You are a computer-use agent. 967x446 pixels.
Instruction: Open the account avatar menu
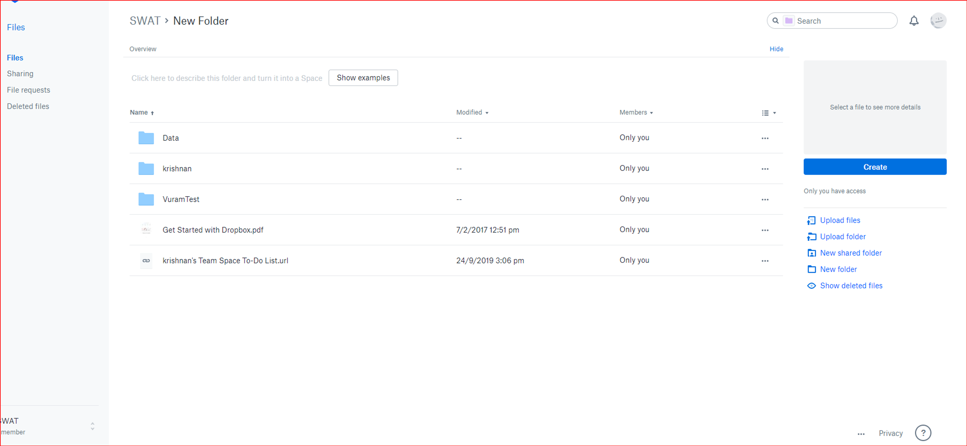938,20
